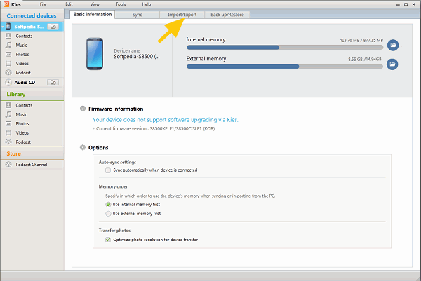Viewport: 421px width, 281px height.
Task: Select Use internal memory first option
Action: pyautogui.click(x=108, y=205)
